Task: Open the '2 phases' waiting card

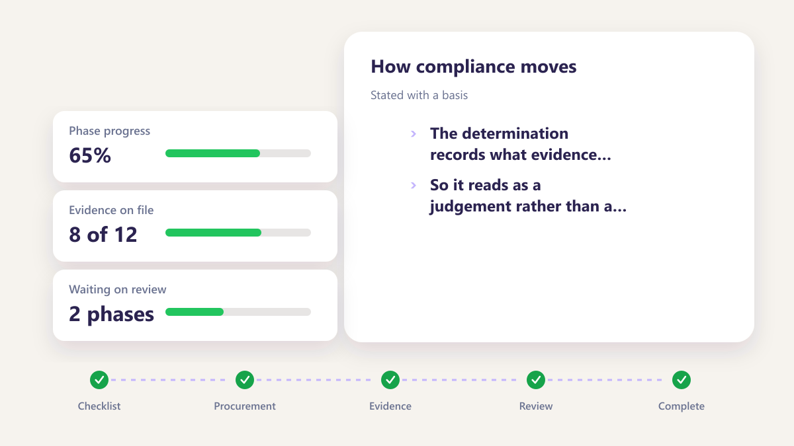Action: tap(195, 305)
